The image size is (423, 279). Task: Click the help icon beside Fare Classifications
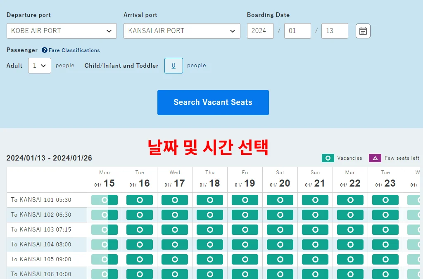tap(45, 50)
